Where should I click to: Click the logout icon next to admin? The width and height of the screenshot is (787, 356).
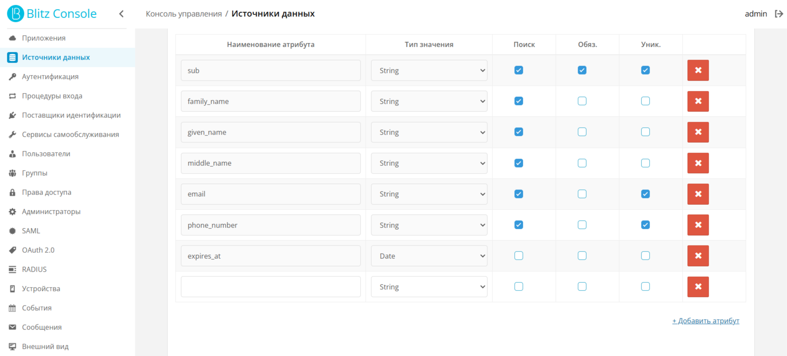click(779, 14)
